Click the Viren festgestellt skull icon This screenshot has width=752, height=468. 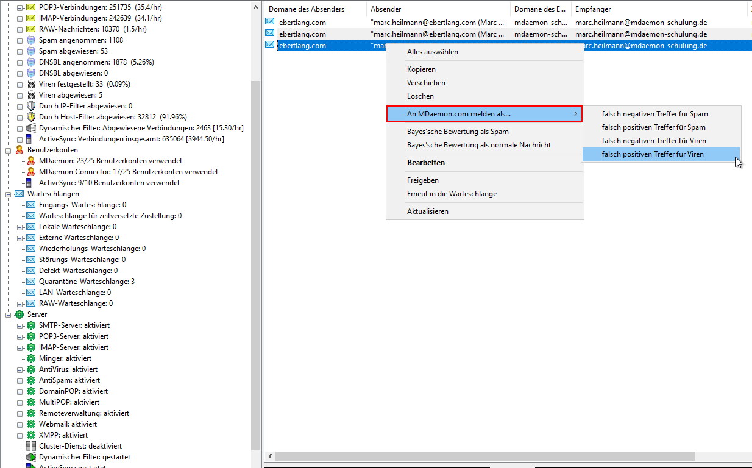click(x=31, y=84)
